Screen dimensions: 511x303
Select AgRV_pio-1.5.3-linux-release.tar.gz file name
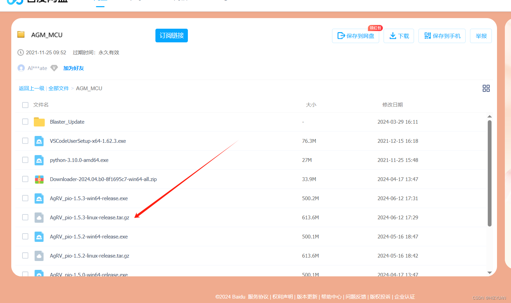click(x=89, y=218)
